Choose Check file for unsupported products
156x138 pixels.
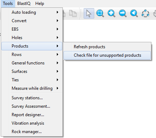pos(107,55)
